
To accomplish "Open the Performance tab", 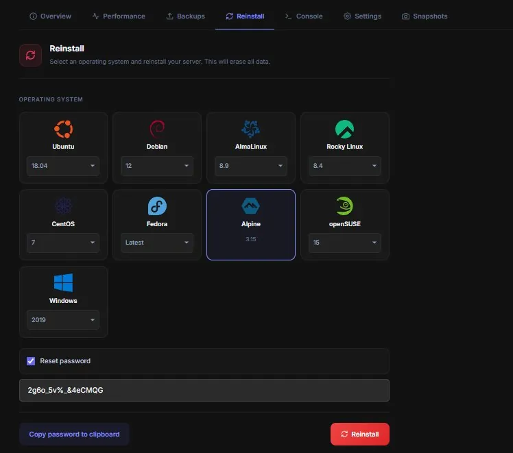I will [x=119, y=16].
